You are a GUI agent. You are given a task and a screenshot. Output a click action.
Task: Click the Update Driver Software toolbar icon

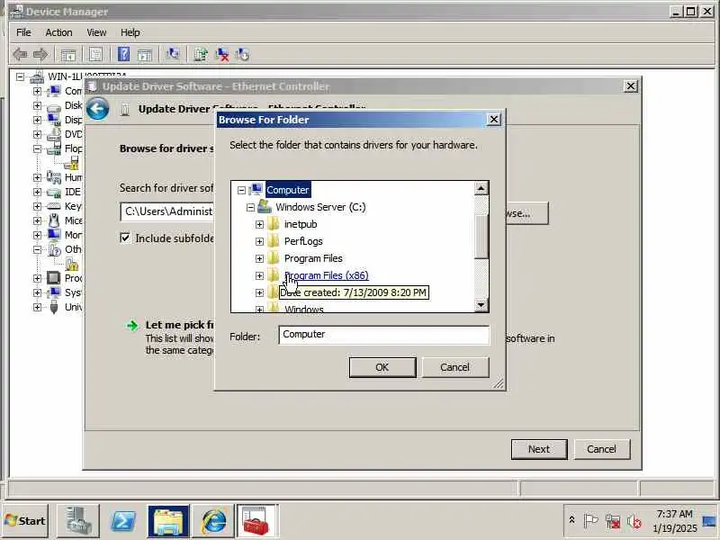click(200, 54)
